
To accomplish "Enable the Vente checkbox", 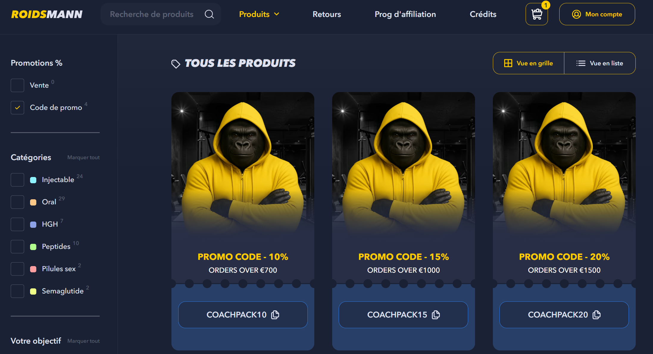I will point(18,85).
